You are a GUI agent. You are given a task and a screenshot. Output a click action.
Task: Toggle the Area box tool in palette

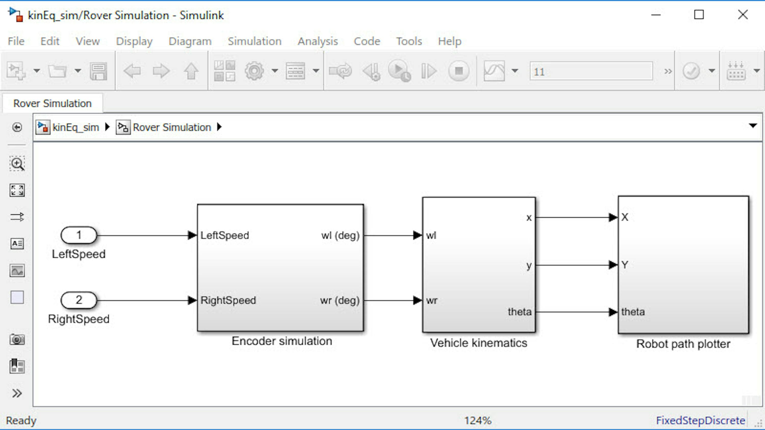point(17,297)
